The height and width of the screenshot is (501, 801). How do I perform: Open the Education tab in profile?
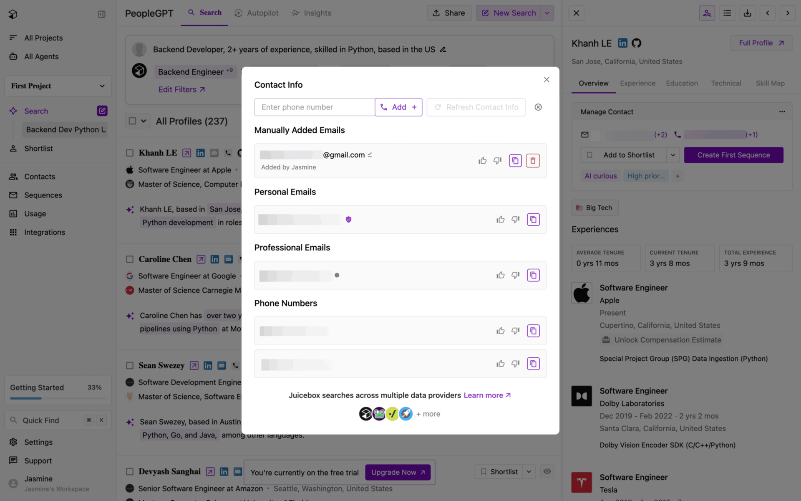click(x=682, y=83)
